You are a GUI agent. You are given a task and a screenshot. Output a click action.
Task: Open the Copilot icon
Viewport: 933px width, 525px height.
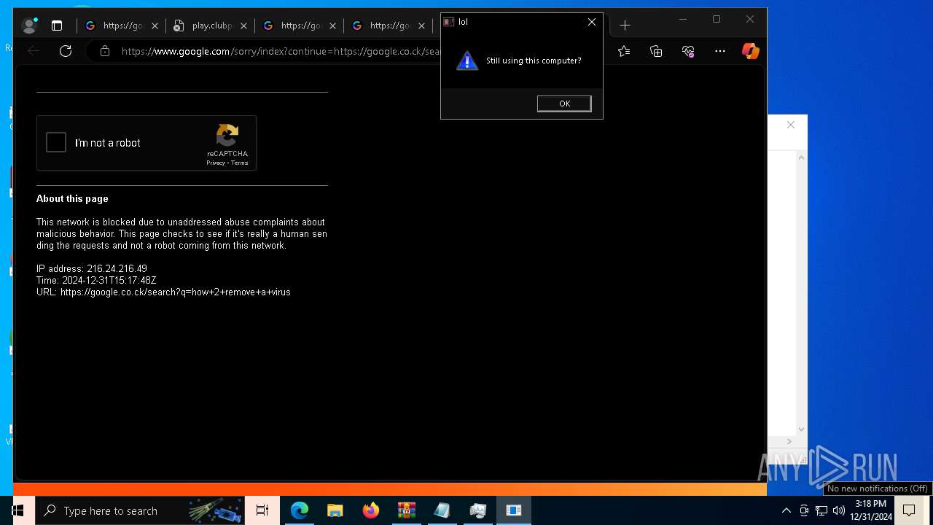click(751, 51)
